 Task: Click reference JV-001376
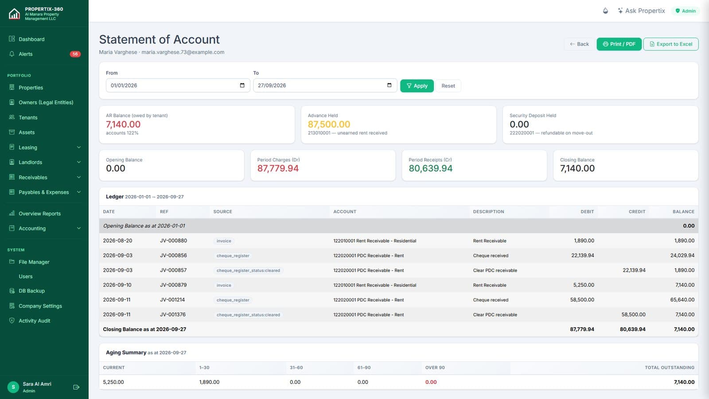pyautogui.click(x=173, y=315)
